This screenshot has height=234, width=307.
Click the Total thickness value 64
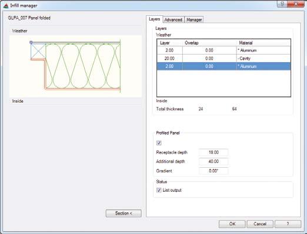pyautogui.click(x=234, y=109)
